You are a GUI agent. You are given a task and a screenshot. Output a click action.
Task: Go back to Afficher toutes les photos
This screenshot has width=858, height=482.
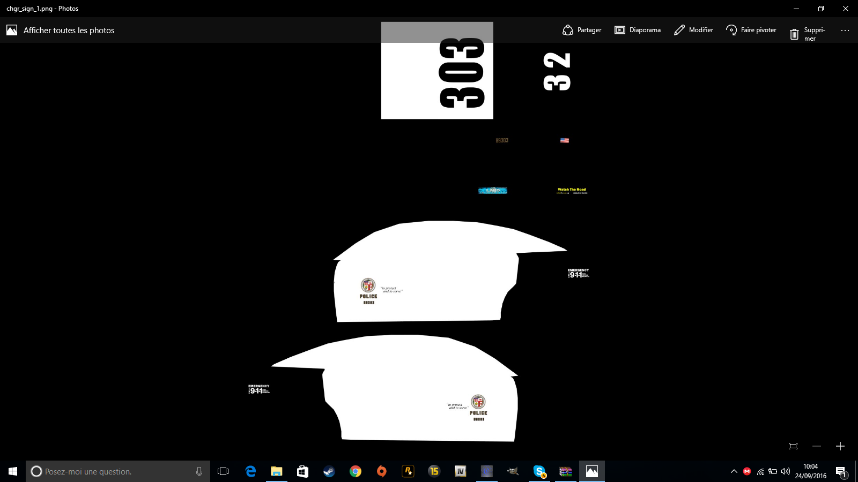coord(61,31)
